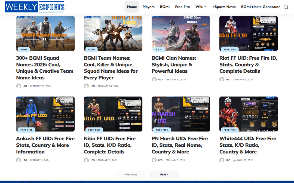Click Leo's avatar under PN Harsh UID

[154, 160]
